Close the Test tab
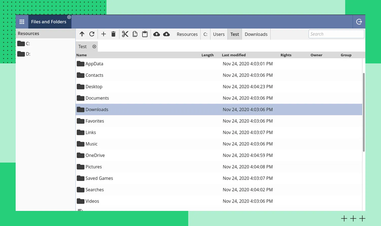 (x=94, y=47)
